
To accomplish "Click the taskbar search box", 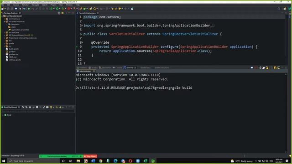I will click(33, 161).
